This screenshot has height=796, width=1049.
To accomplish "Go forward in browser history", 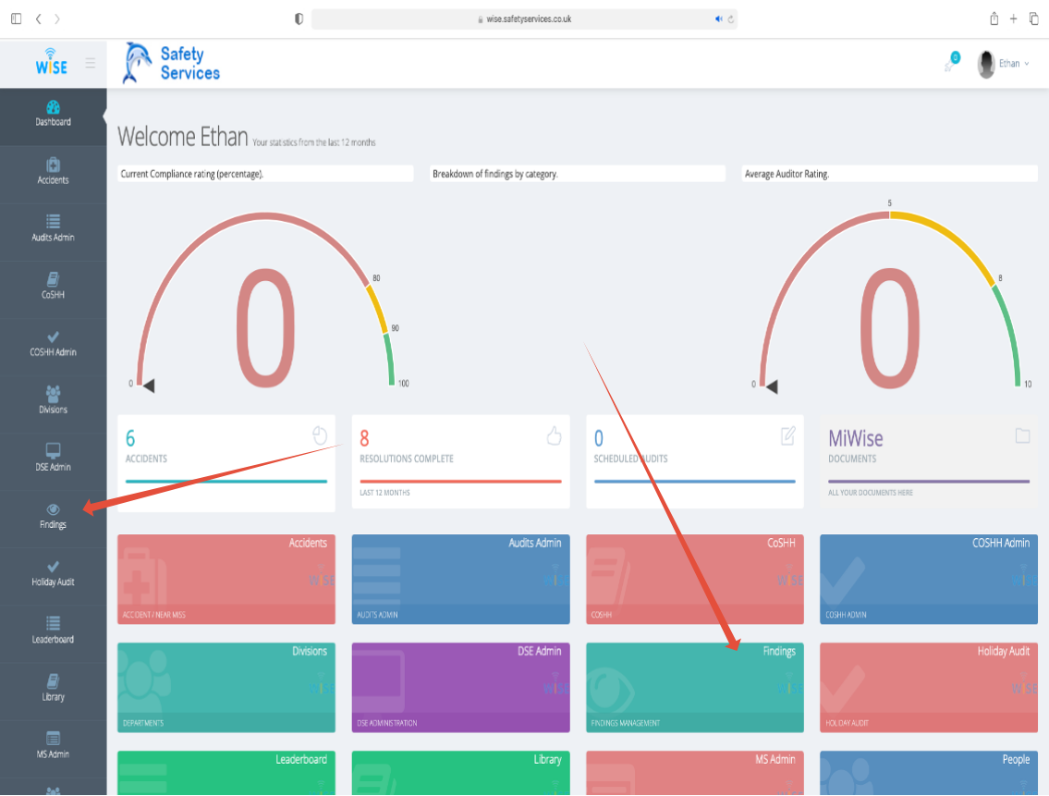I will tap(57, 18).
